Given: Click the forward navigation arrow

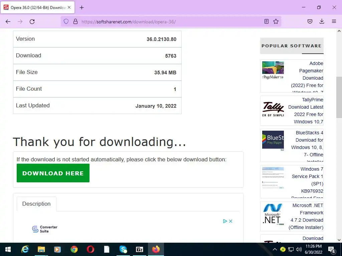Looking at the screenshot, I should point(20,22).
